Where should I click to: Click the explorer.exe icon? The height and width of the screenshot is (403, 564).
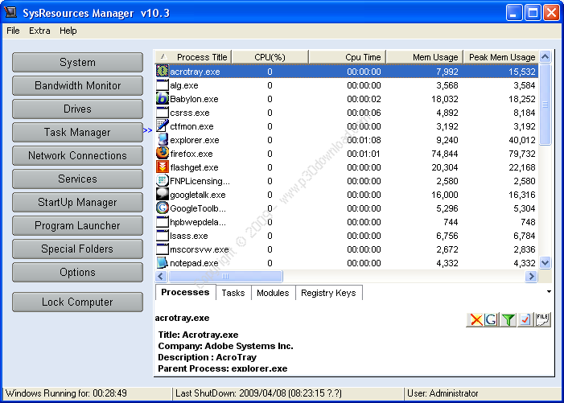click(163, 139)
